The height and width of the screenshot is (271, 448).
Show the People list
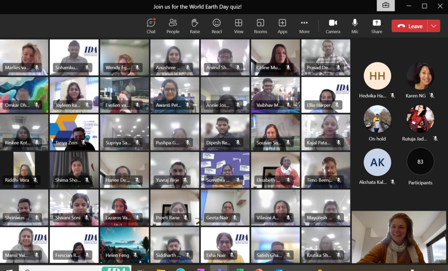173,26
